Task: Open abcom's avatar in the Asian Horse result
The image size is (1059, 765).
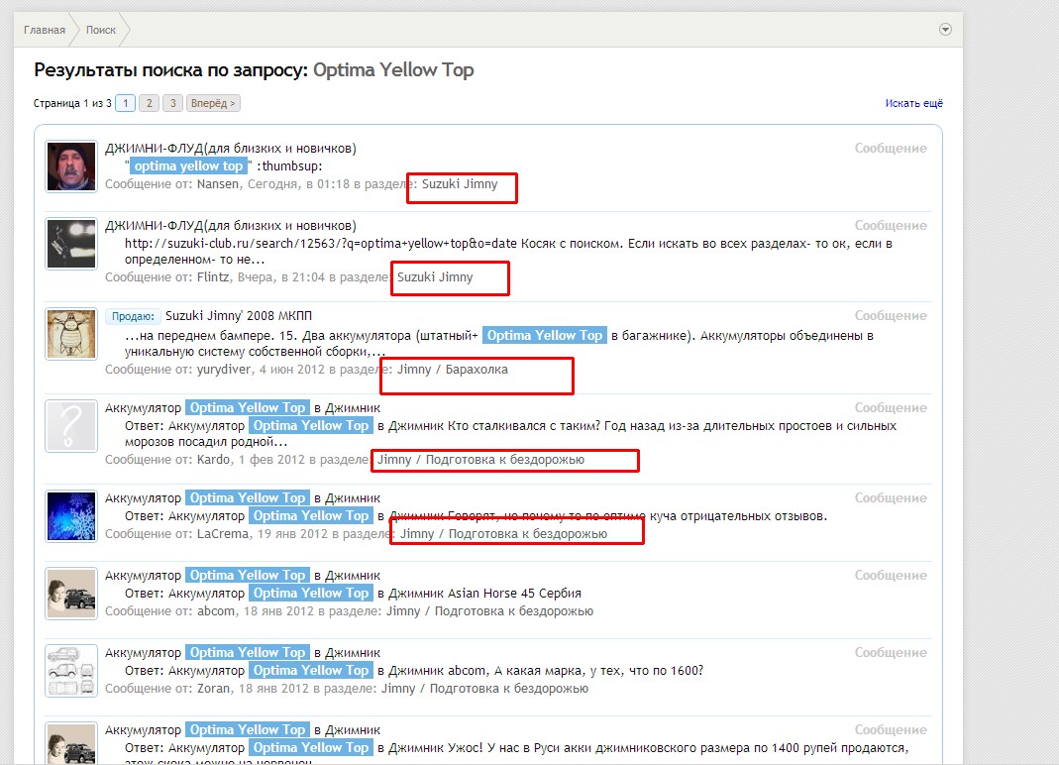Action: pos(71,594)
